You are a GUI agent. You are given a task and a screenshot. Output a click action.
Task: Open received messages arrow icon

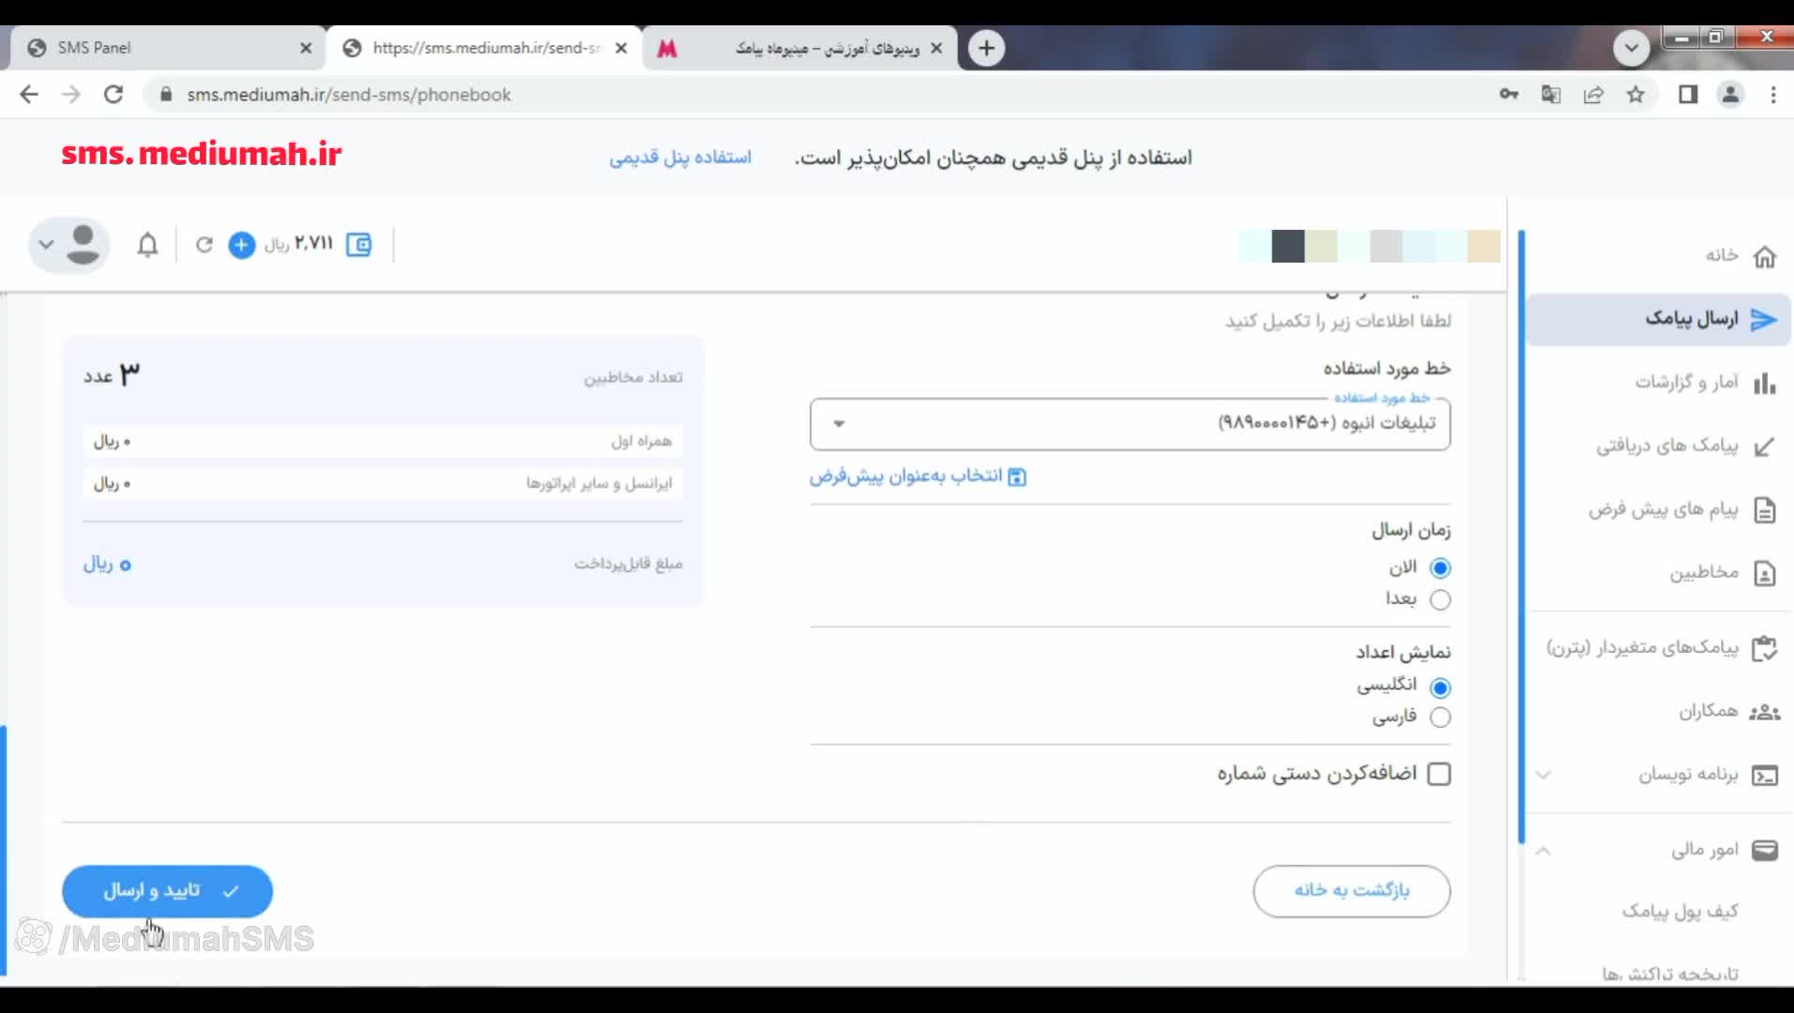pos(1764,446)
